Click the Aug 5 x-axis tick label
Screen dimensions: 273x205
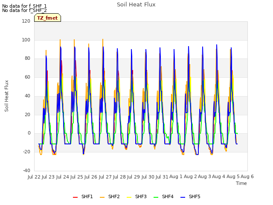click(x=233, y=177)
